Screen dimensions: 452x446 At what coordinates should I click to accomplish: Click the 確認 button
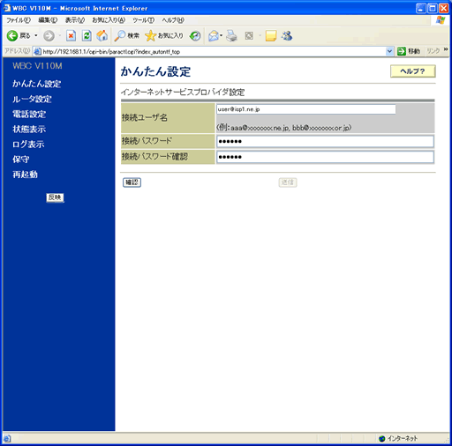tap(132, 182)
